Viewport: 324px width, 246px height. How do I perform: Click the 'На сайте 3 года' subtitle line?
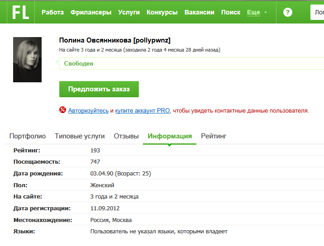(x=140, y=50)
